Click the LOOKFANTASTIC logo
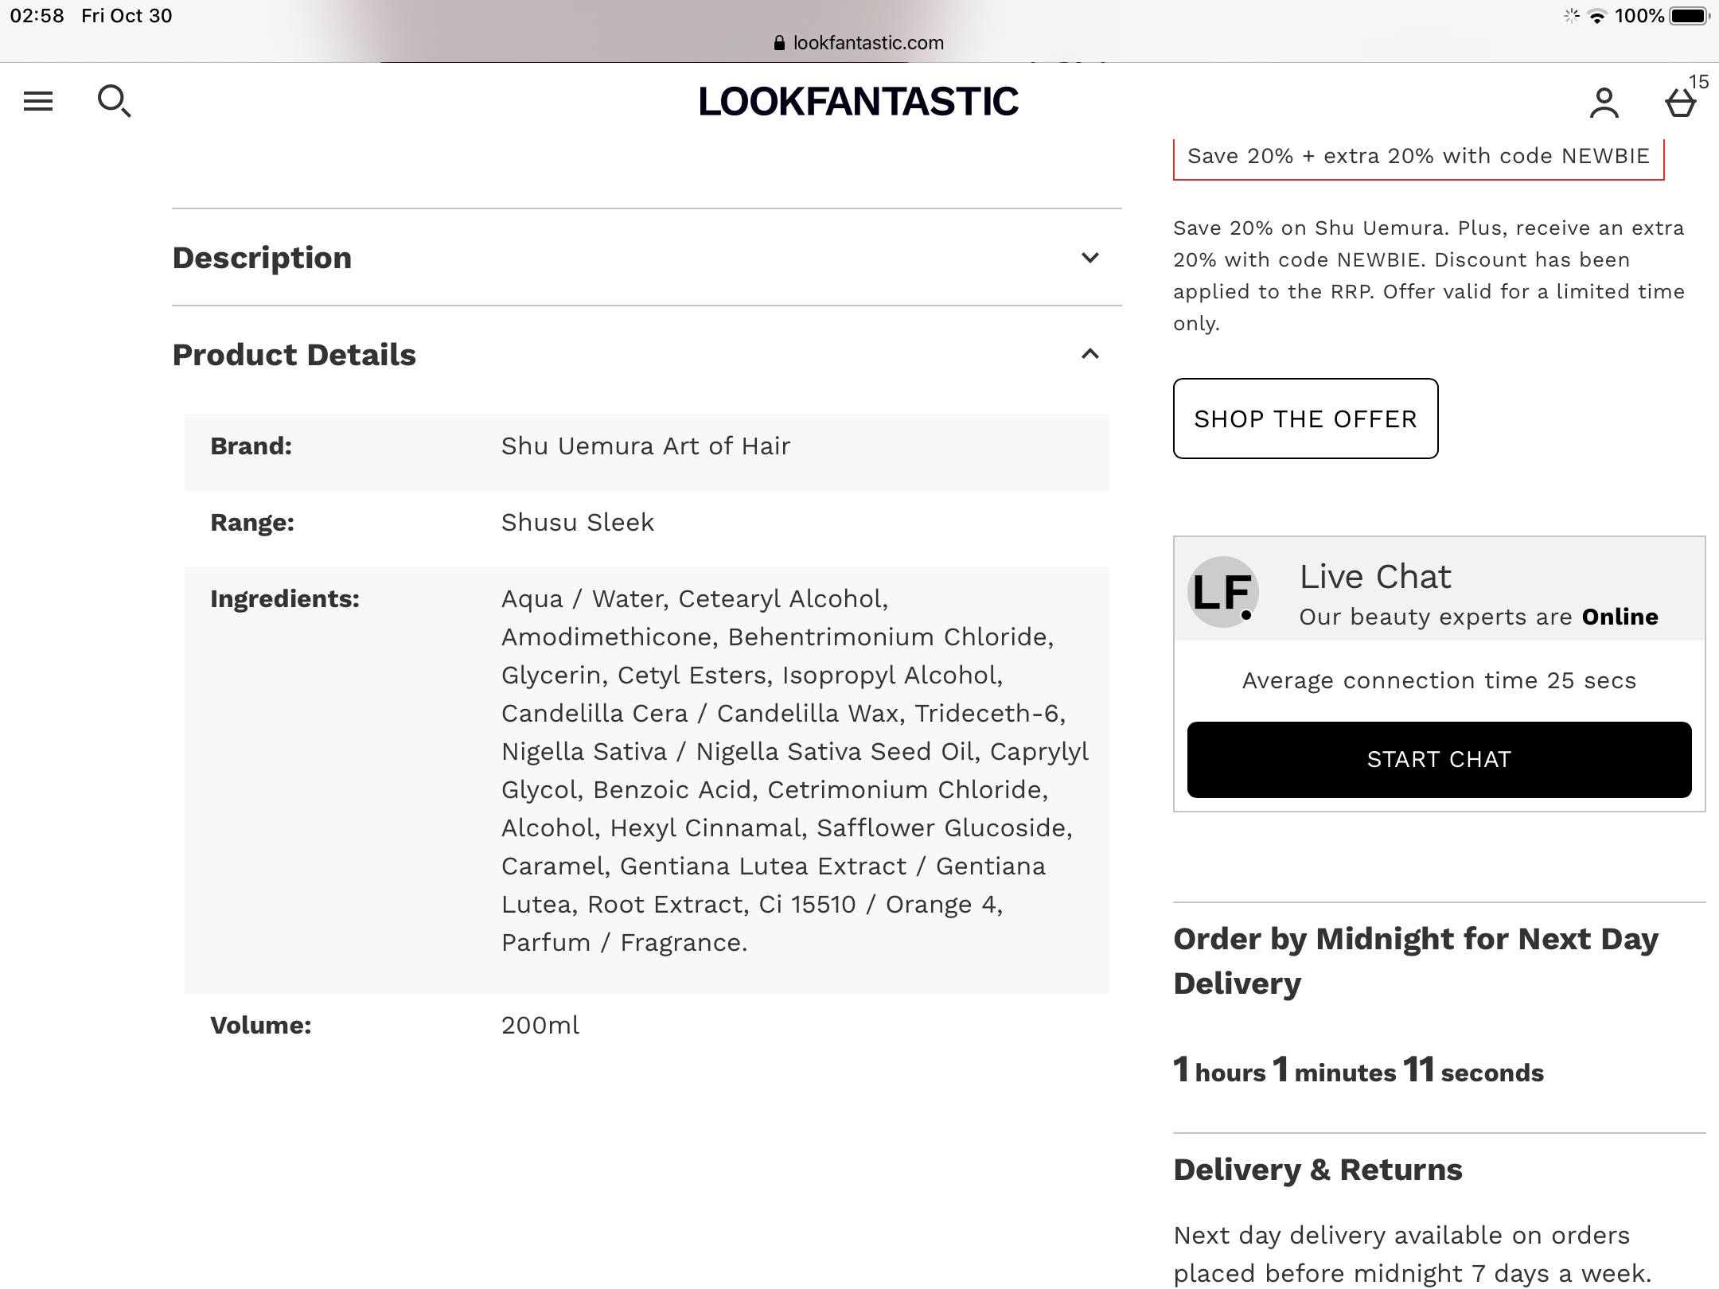1719x1289 pixels. [858, 102]
